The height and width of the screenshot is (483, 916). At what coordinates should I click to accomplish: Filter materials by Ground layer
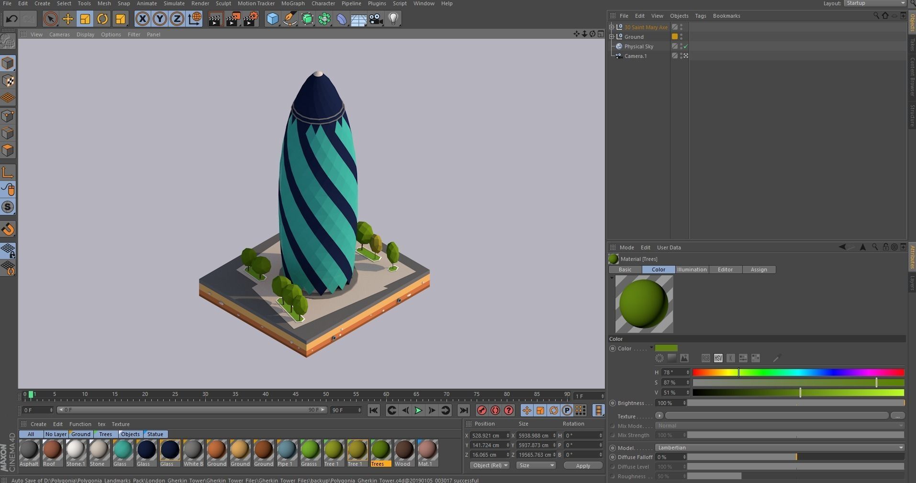(x=81, y=434)
